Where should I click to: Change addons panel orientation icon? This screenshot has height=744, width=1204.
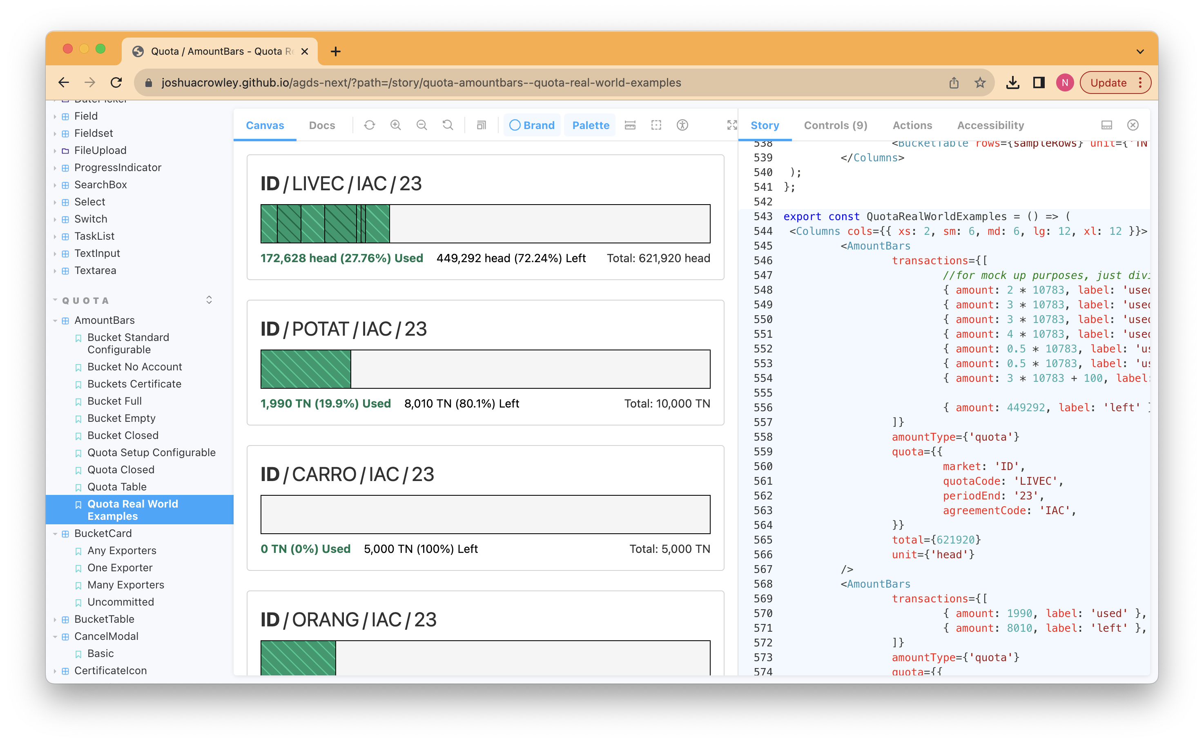1106,125
